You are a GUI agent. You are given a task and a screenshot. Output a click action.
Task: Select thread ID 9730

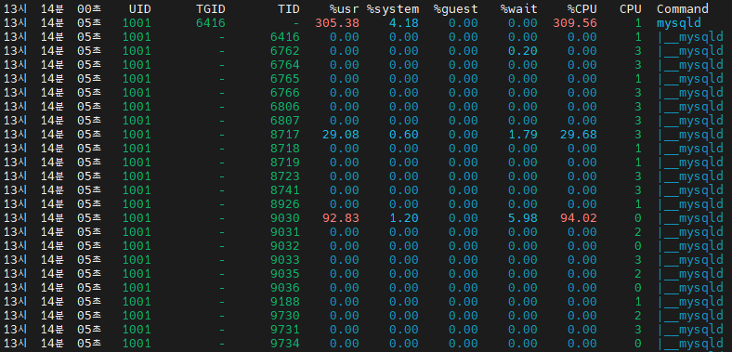click(285, 316)
